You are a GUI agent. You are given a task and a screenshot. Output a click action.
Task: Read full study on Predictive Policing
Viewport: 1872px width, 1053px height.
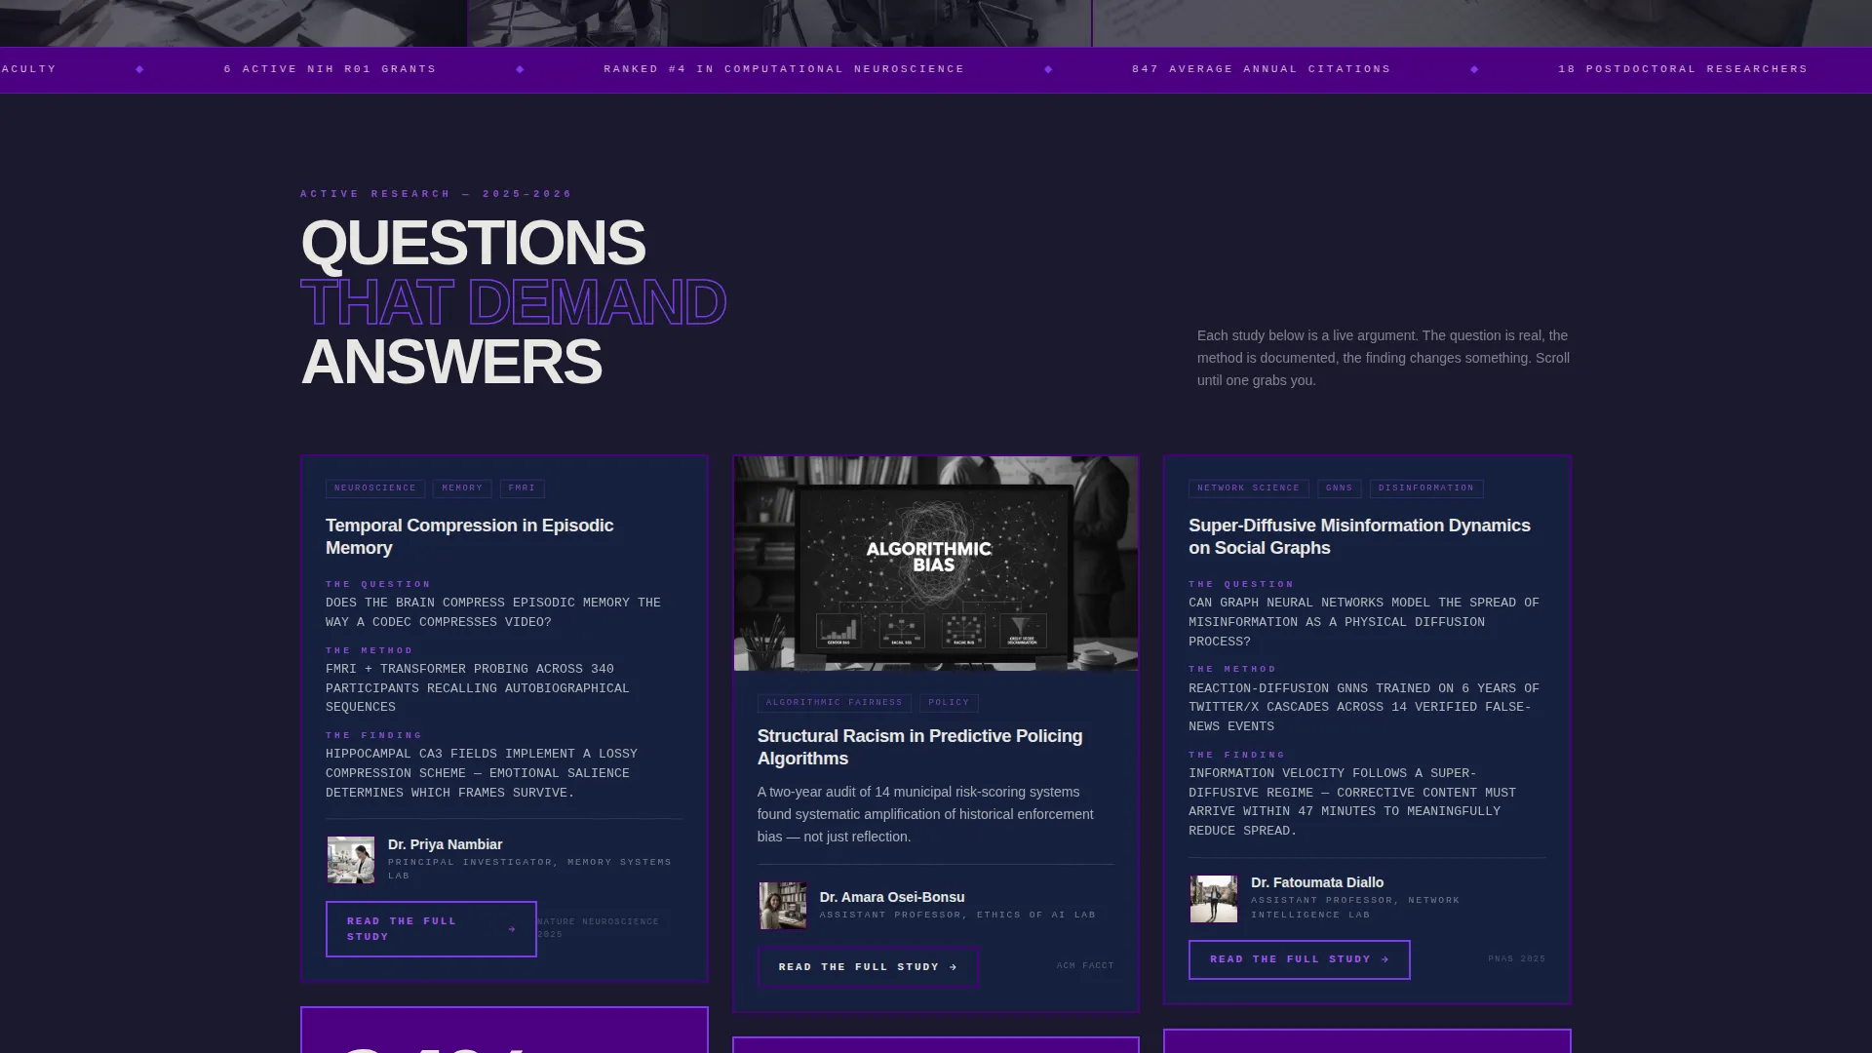(x=868, y=967)
